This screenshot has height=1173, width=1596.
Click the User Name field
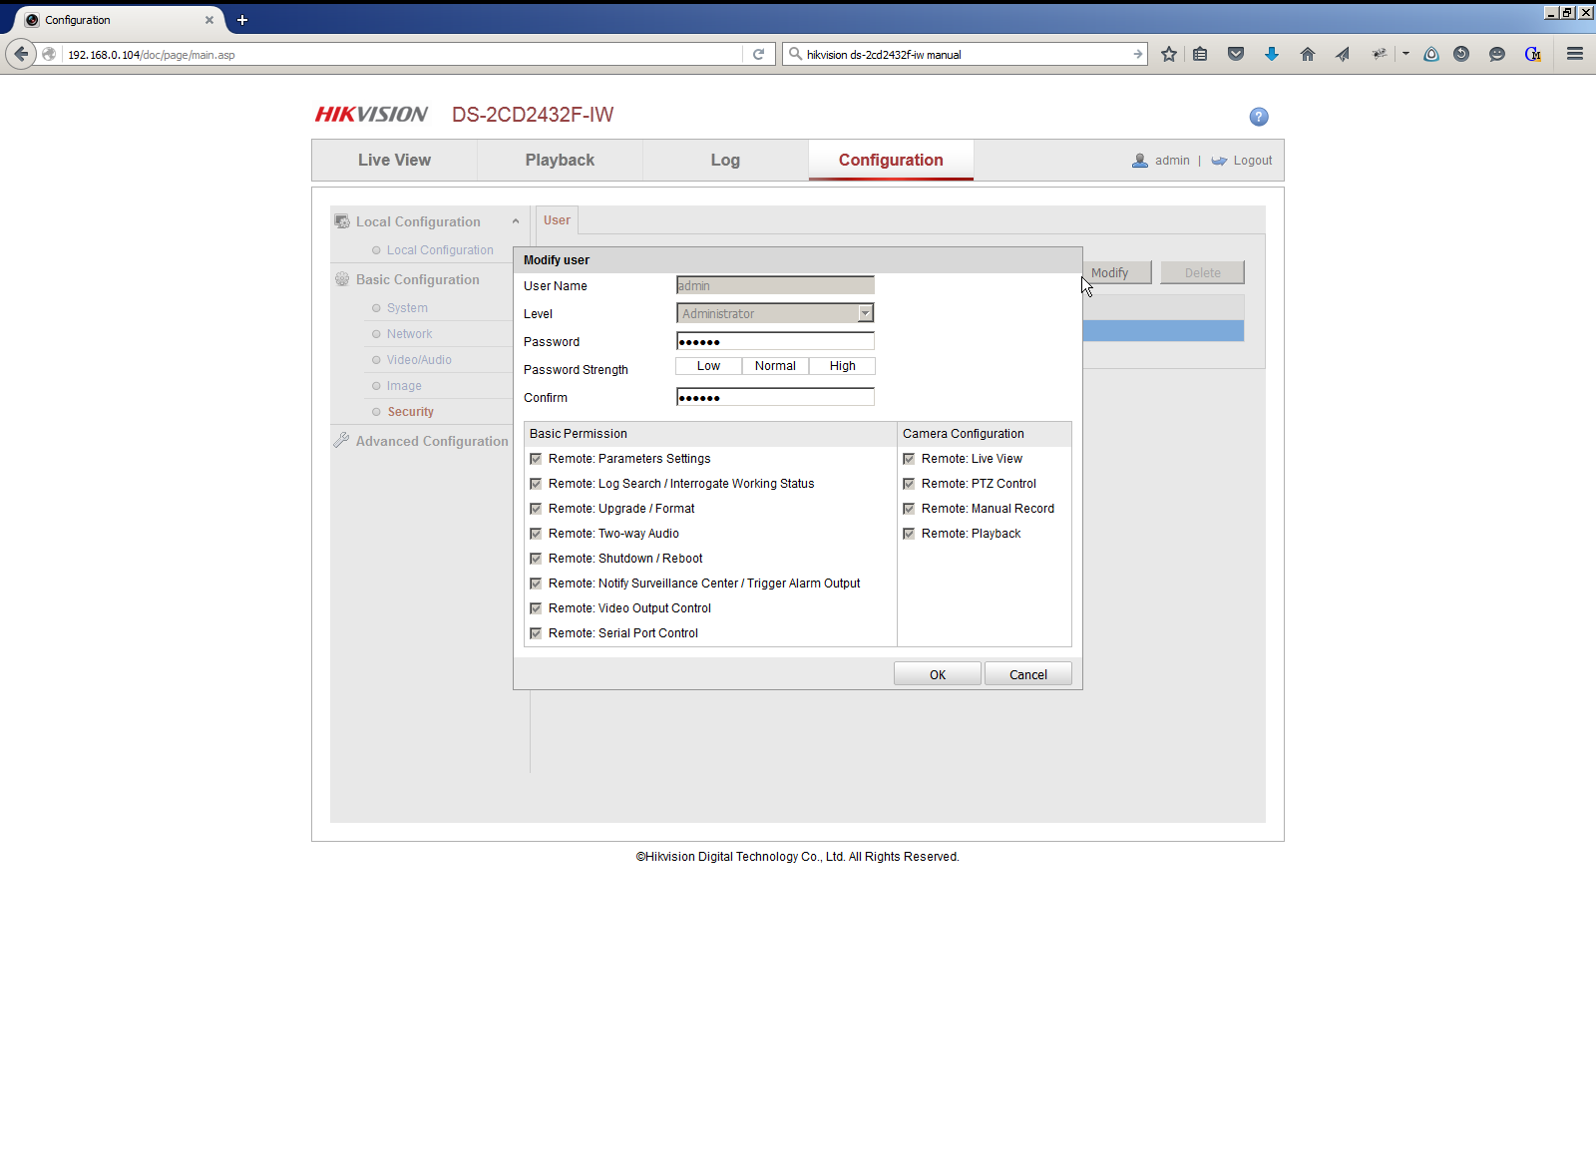tap(775, 285)
